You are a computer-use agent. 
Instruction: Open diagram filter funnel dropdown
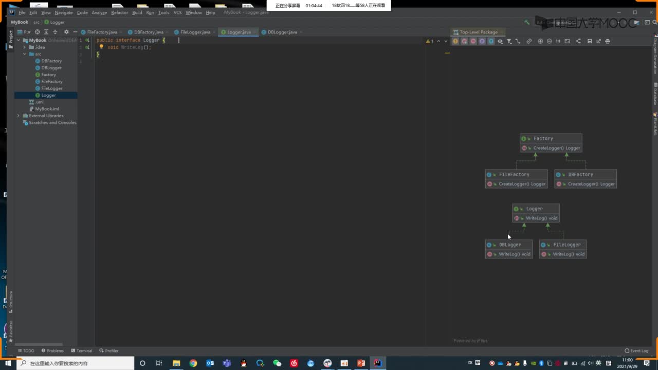point(509,41)
